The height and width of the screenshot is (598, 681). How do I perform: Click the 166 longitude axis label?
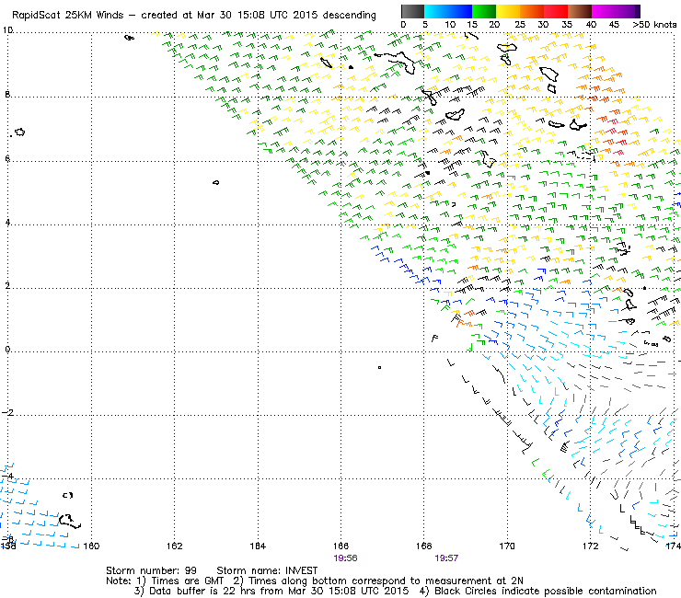[340, 546]
